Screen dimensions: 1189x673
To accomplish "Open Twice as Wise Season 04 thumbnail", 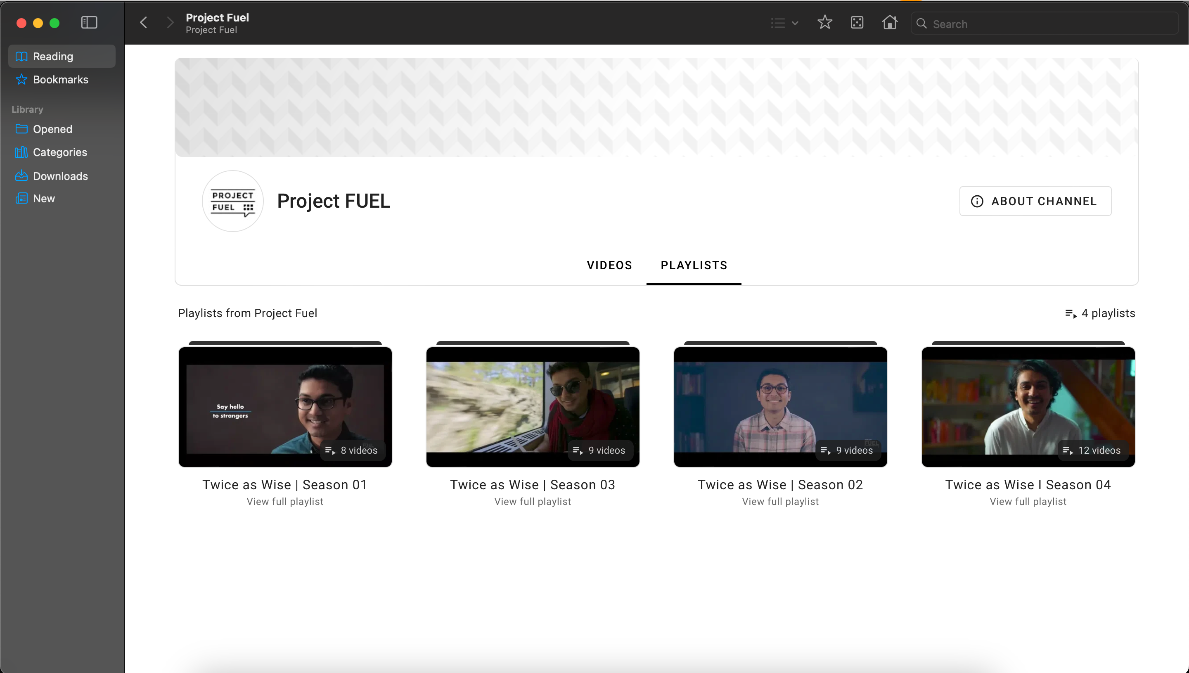I will click(1028, 407).
